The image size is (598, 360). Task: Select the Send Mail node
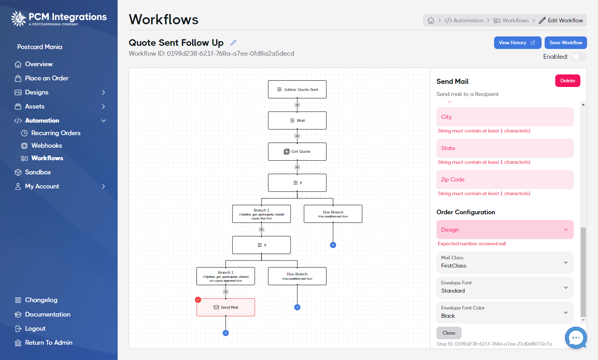click(x=225, y=308)
